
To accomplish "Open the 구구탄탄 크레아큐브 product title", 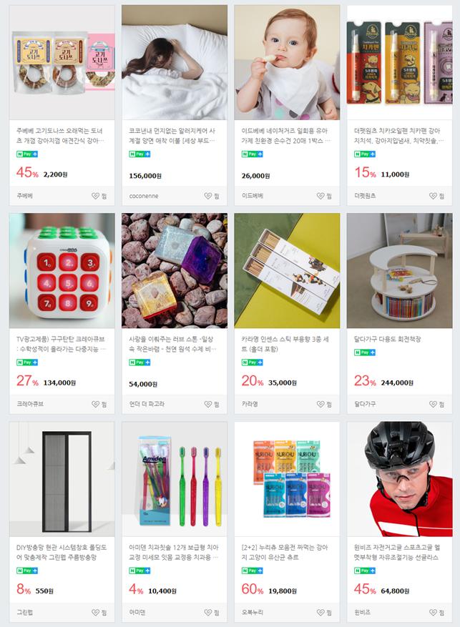I will 62,344.
